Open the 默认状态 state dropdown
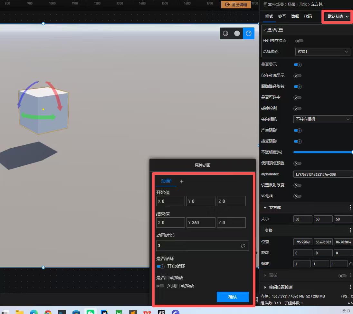Screen dimensions: 353x314 [338, 16]
